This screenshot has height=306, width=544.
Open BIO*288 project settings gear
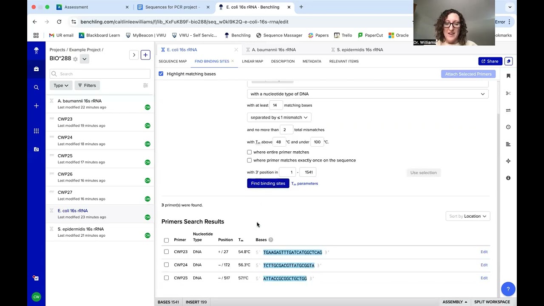point(75,59)
